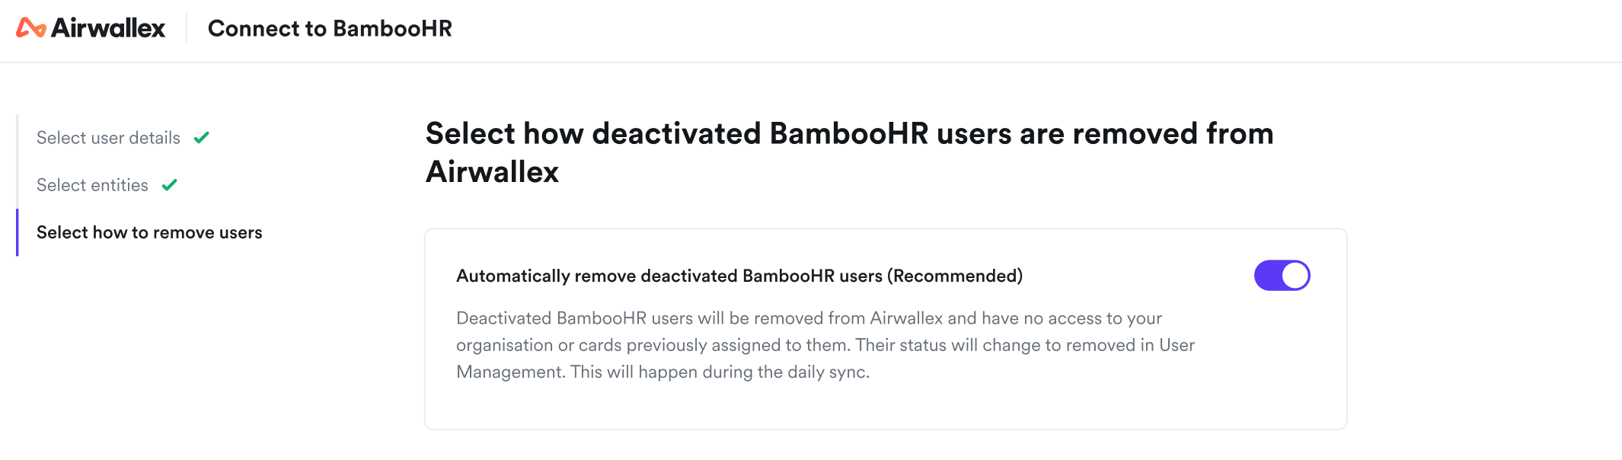This screenshot has height=460, width=1622.
Task: Click the '(Recommended)' text in the option label
Action: (955, 276)
